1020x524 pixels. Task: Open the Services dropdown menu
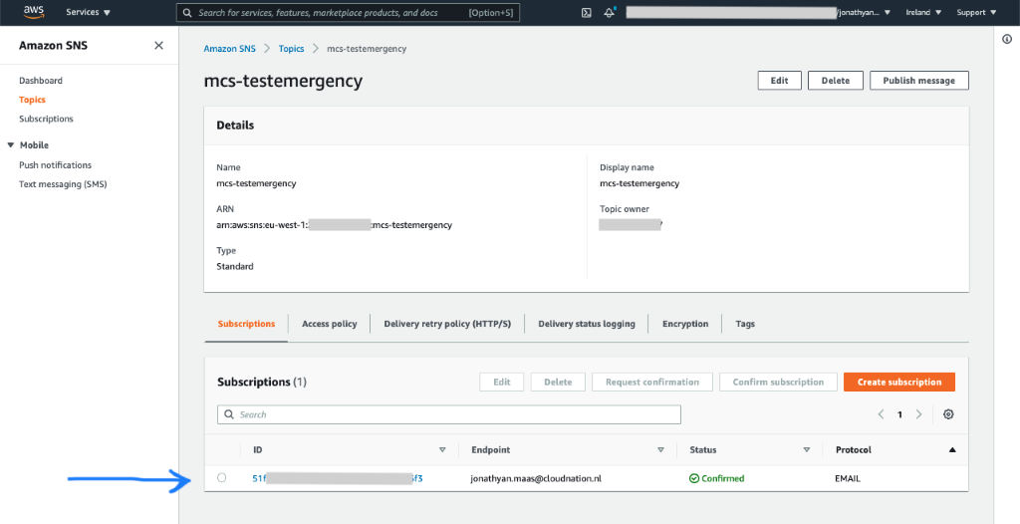click(x=88, y=13)
